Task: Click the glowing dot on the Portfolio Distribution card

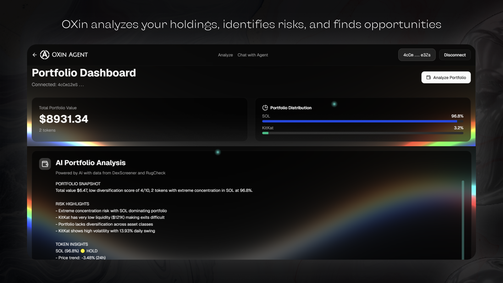Action: [334, 104]
